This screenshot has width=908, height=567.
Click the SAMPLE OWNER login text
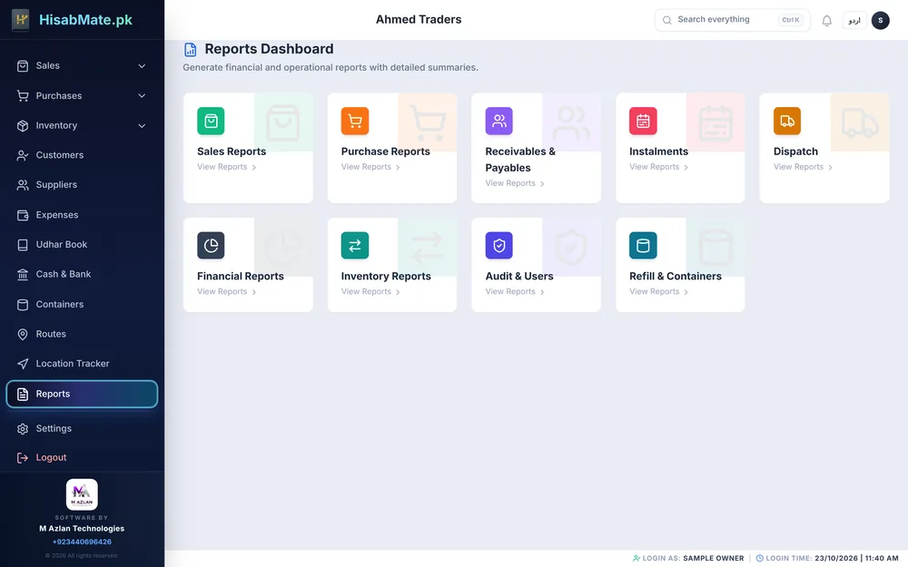tap(714, 558)
